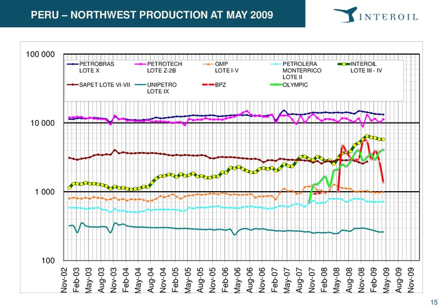
Task: Click the May-03 x-axis label
Action: [89, 280]
